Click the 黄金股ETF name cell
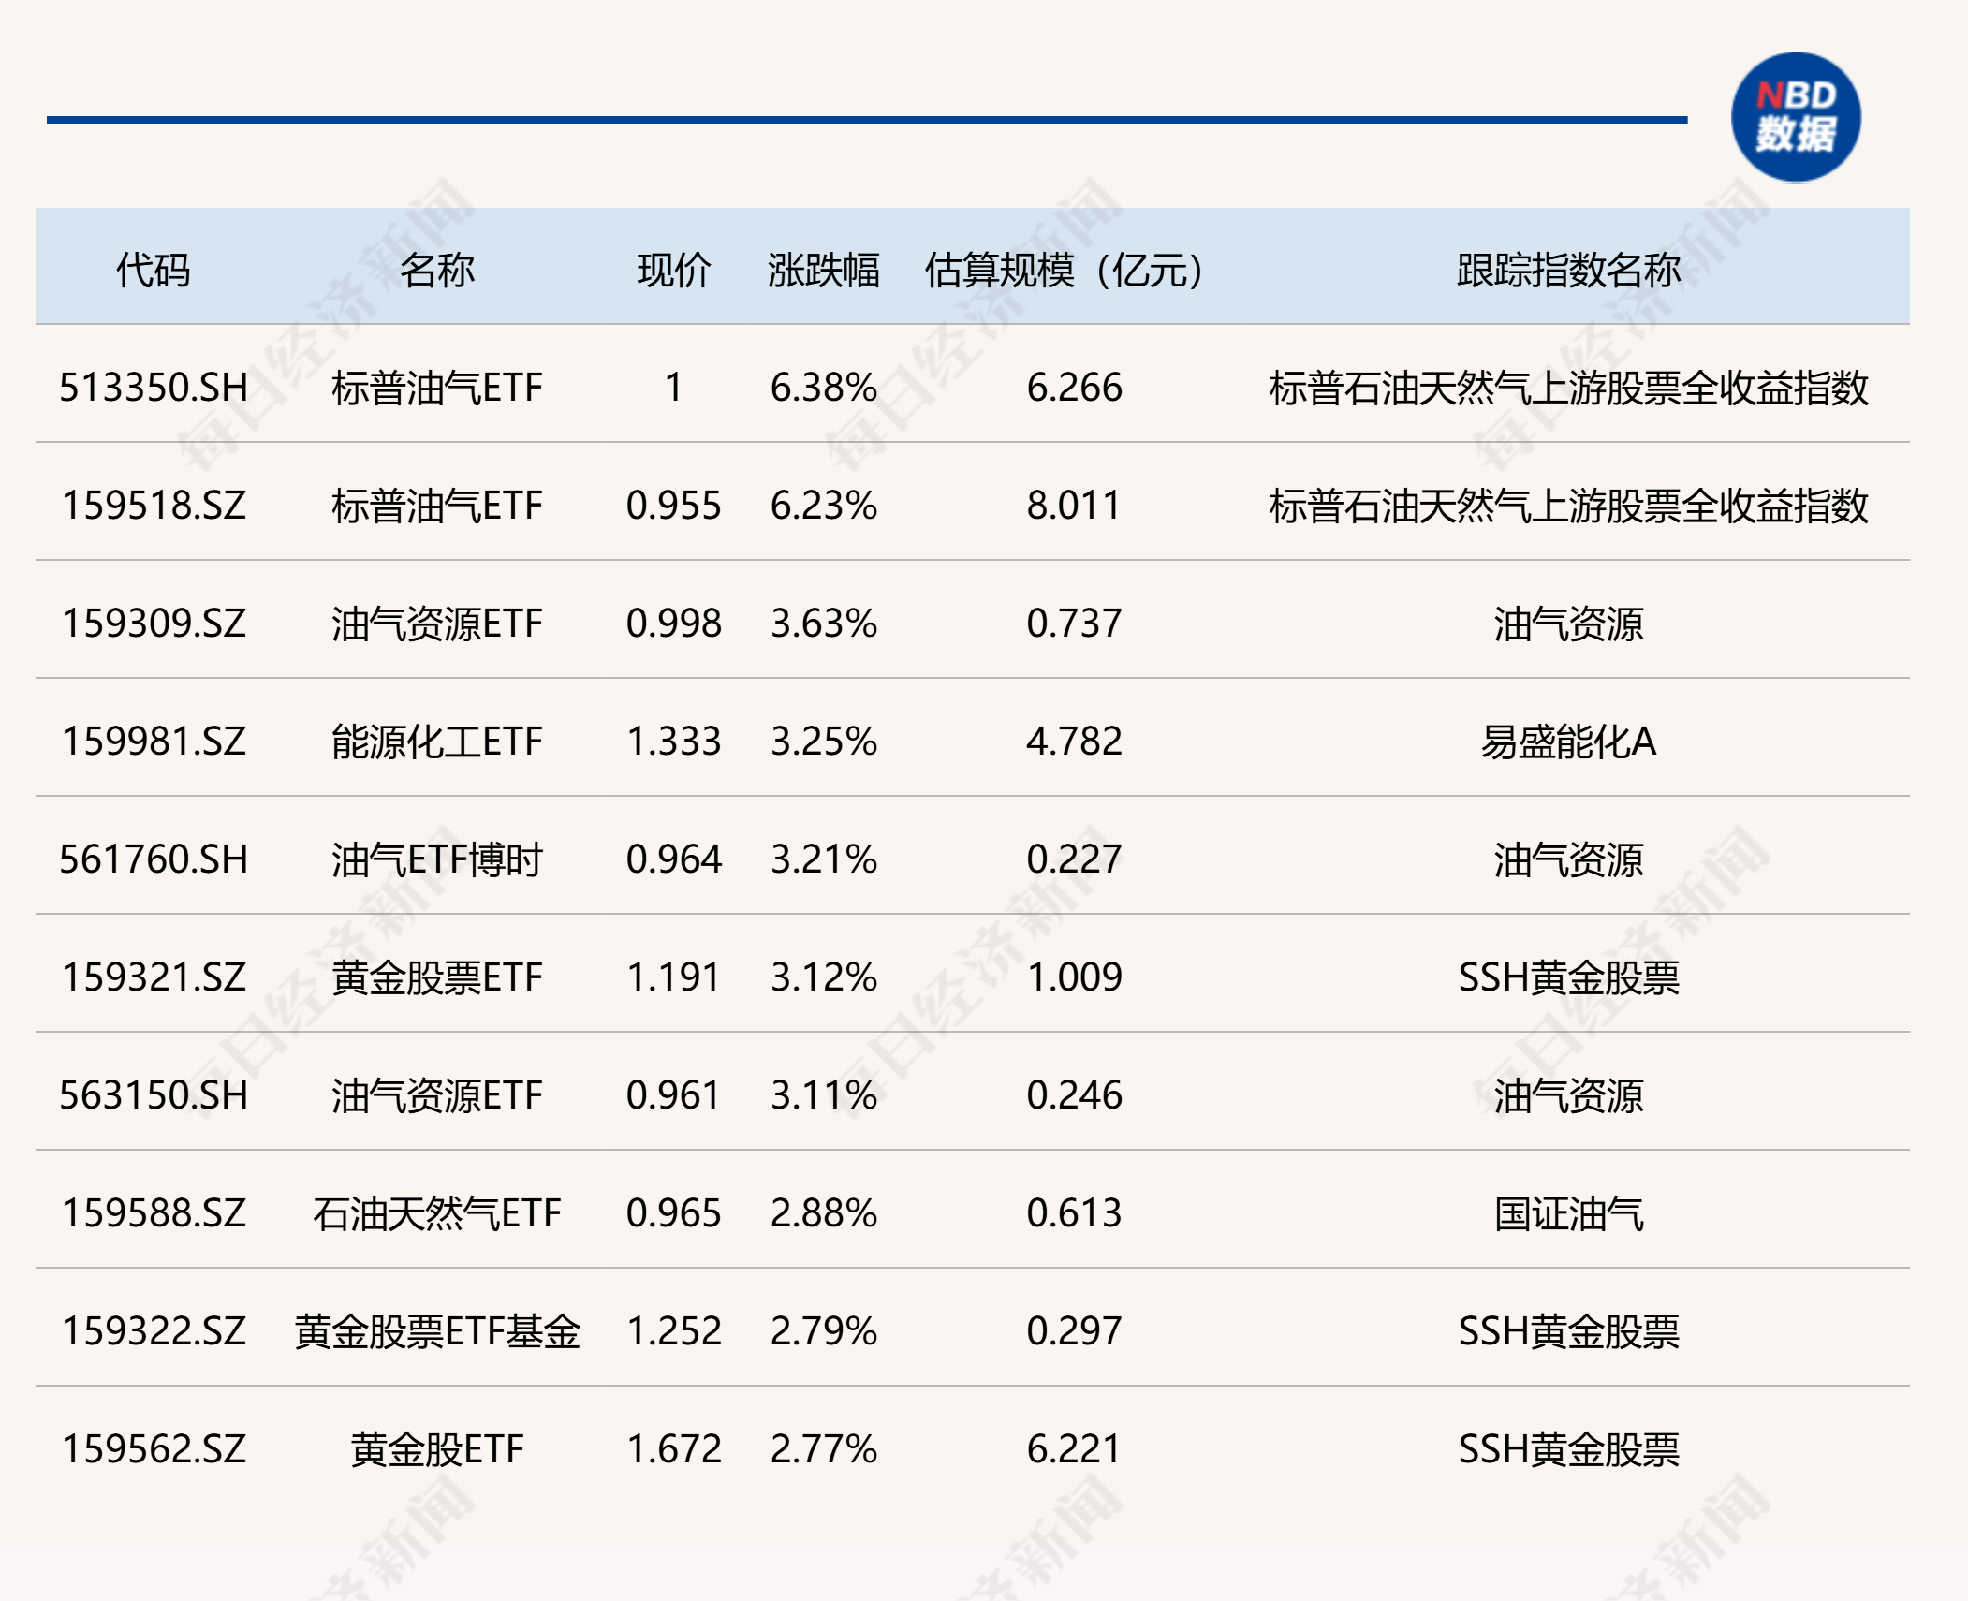Screen dimensions: 1968x1601 tap(436, 1449)
